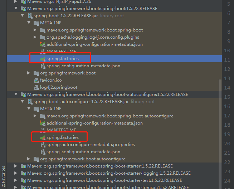This screenshot has height=189, width=234.
Task: Expand the Maven spring-boot-starter-test library node
Action: click(16, 180)
